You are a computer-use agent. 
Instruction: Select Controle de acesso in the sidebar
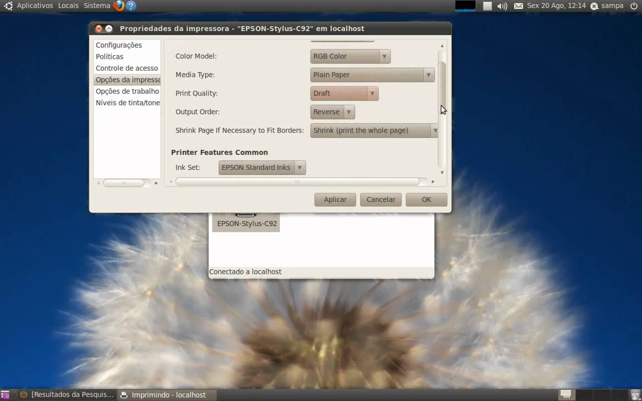(x=127, y=68)
